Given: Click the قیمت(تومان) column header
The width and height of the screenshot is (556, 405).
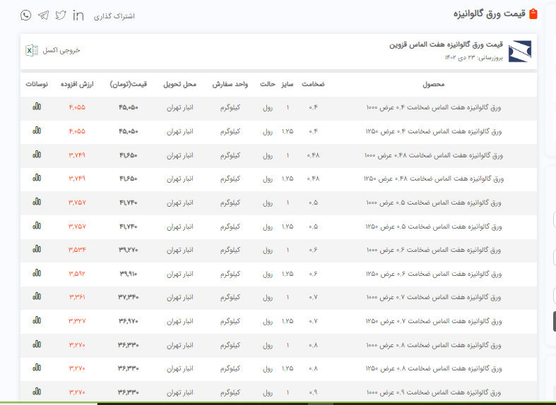Looking at the screenshot, I should tap(129, 84).
